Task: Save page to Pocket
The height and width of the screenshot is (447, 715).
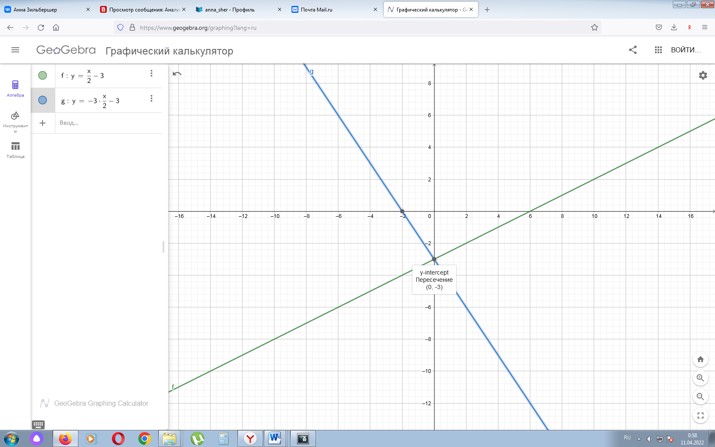Action: tap(659, 27)
